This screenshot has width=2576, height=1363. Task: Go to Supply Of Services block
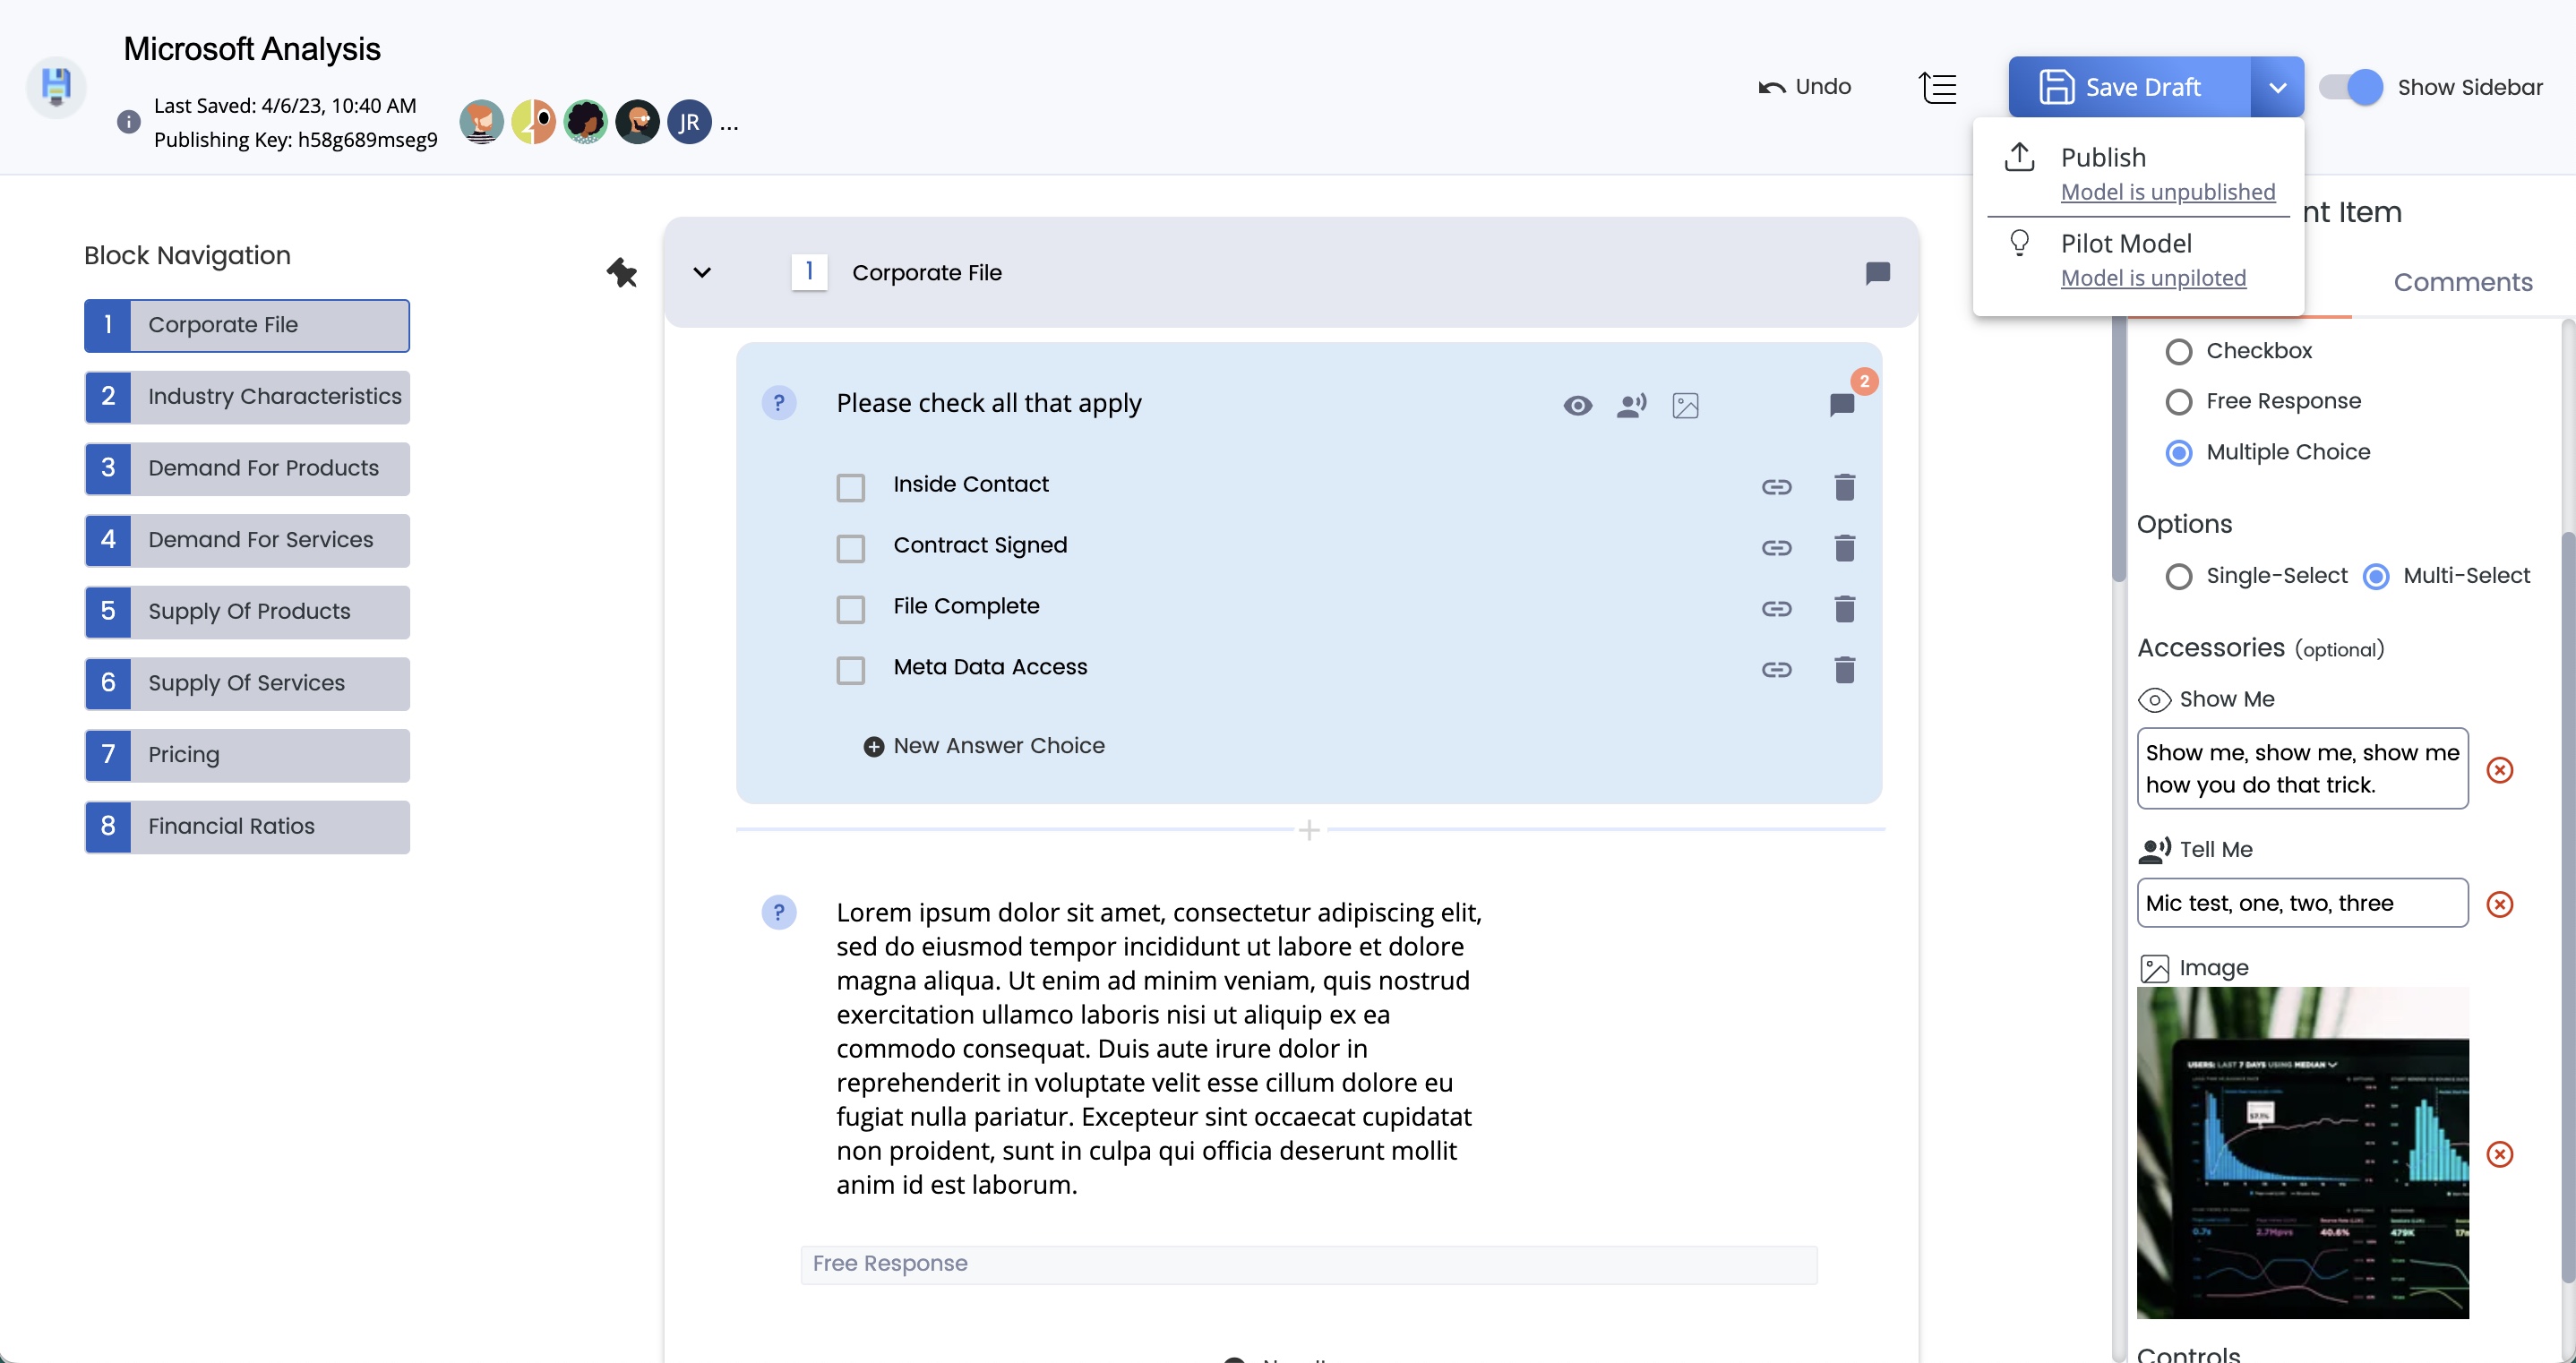247,684
